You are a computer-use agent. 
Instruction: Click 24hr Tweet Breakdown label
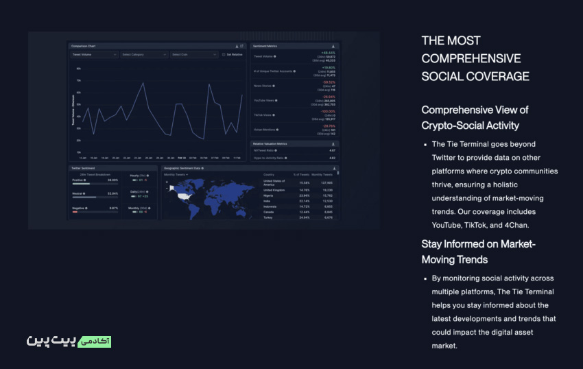coord(95,174)
